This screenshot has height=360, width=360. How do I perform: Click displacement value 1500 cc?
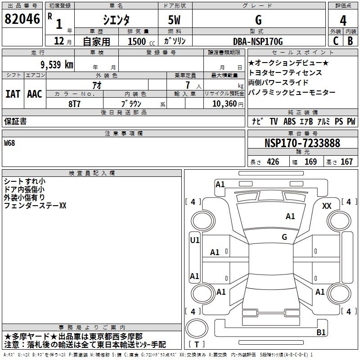point(141,41)
